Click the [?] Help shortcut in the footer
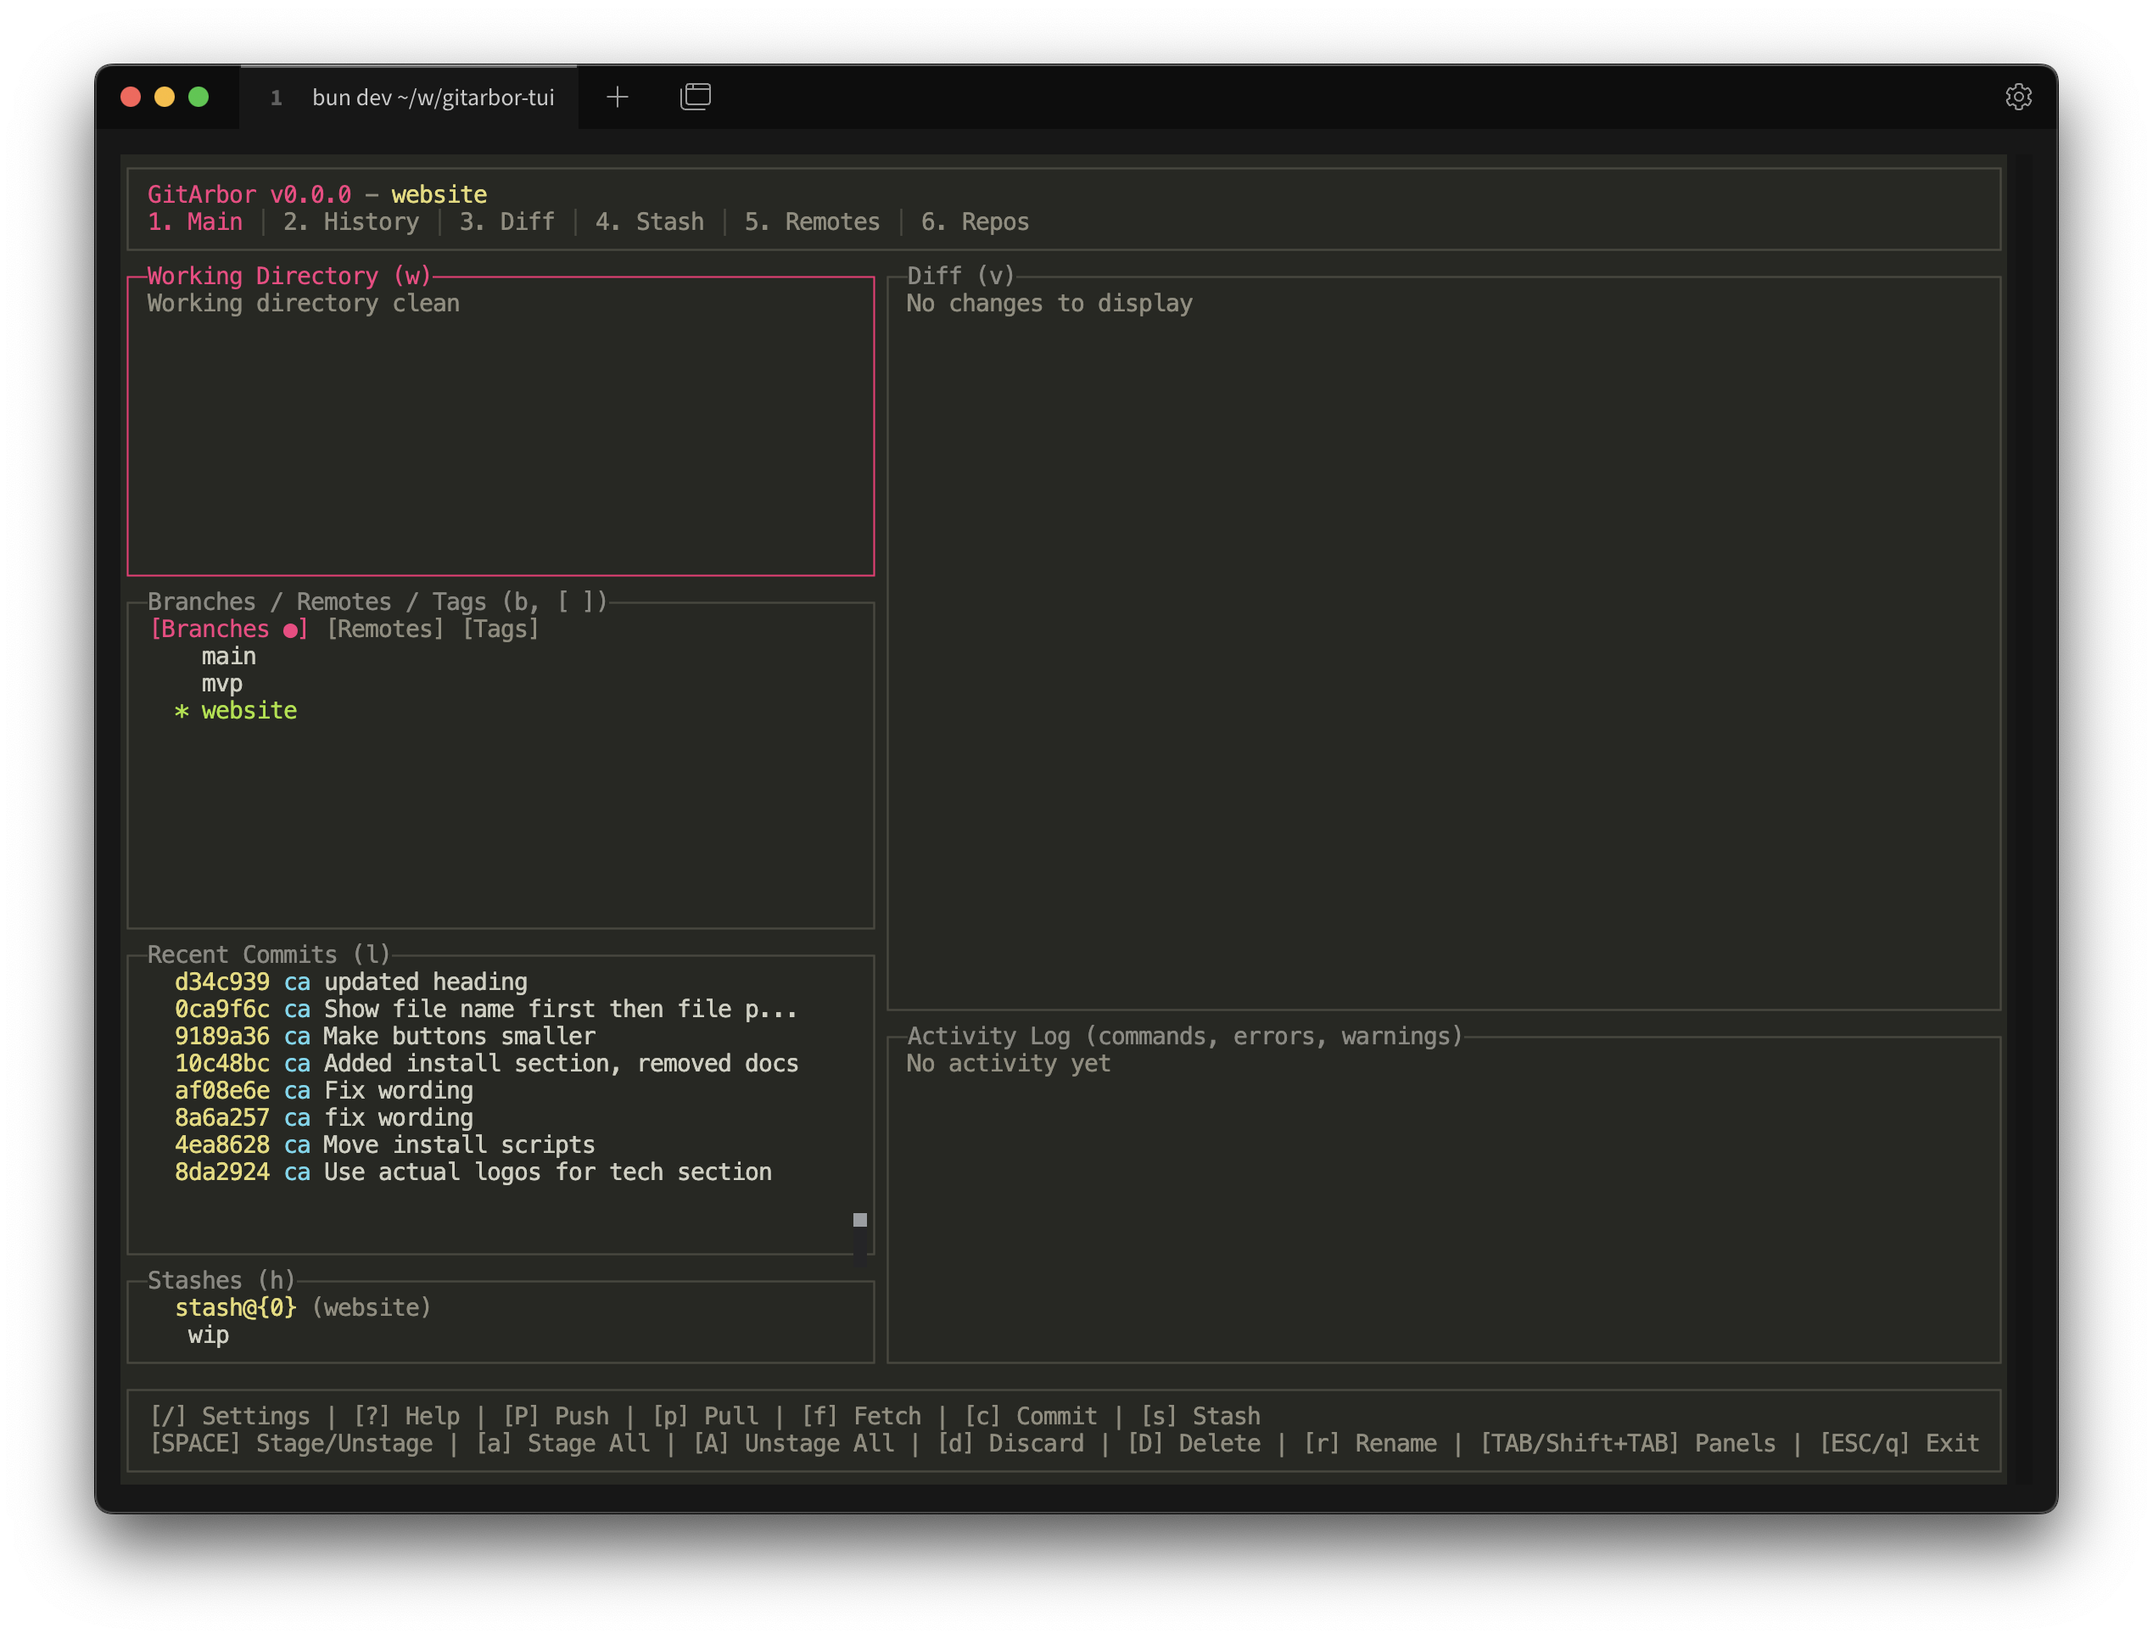The height and width of the screenshot is (1639, 2153). pyautogui.click(x=409, y=1416)
